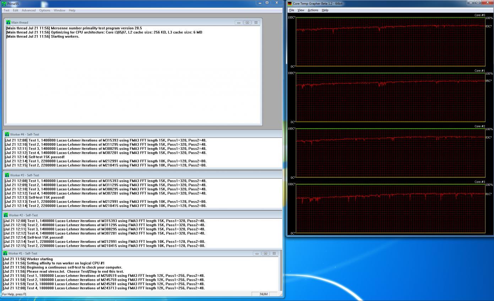
Task: Click 'For Help, press F1' status text
Action: (15, 294)
